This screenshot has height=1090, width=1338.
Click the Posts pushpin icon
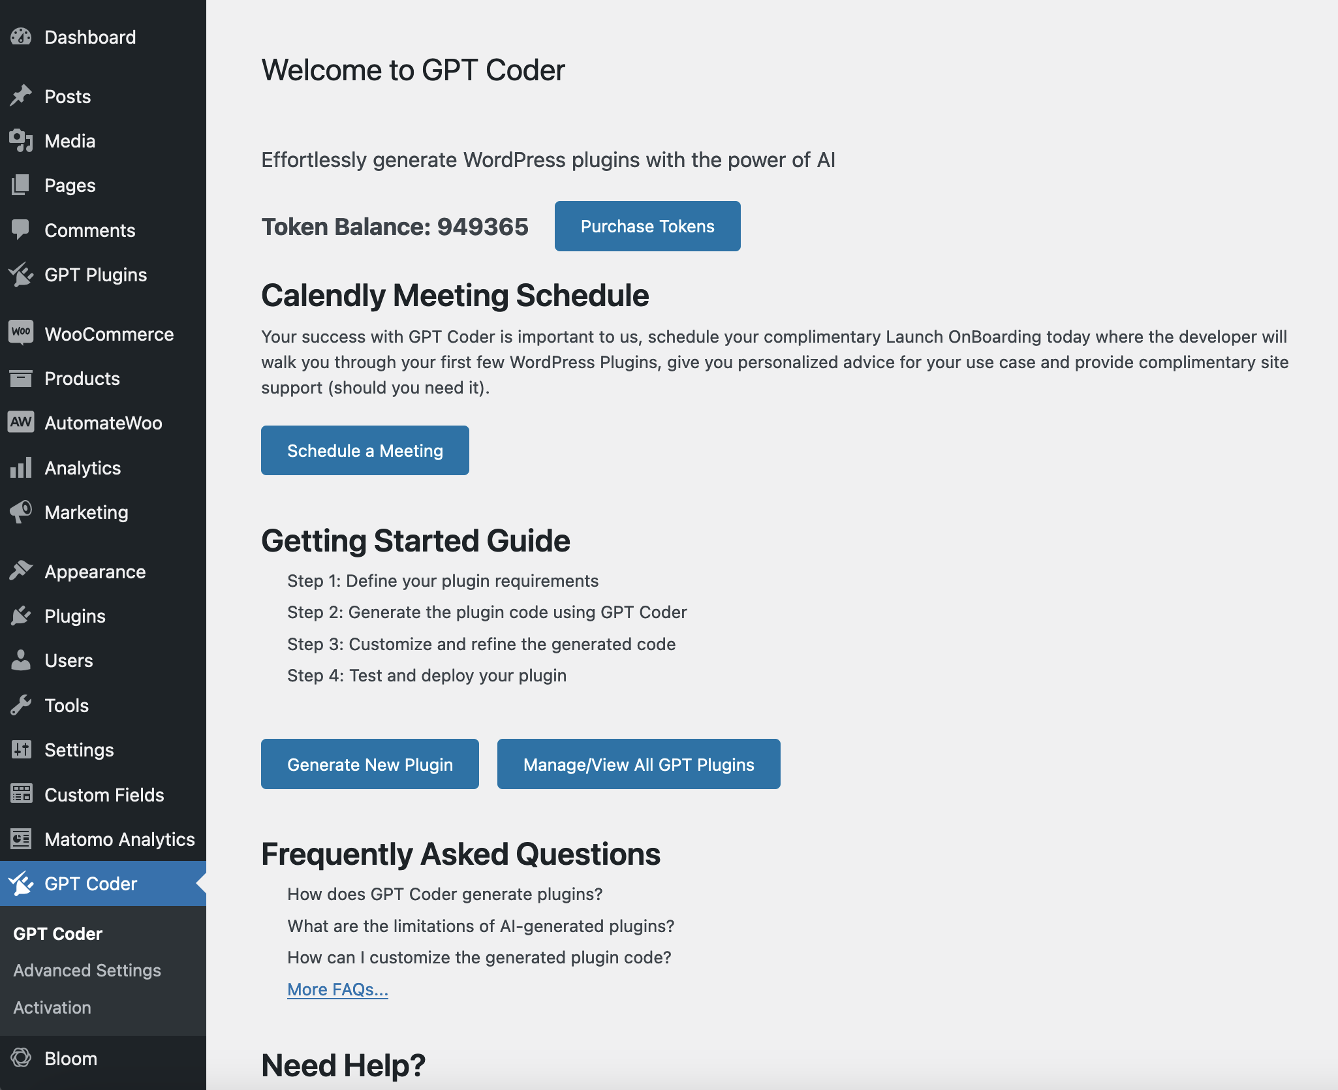tap(21, 96)
